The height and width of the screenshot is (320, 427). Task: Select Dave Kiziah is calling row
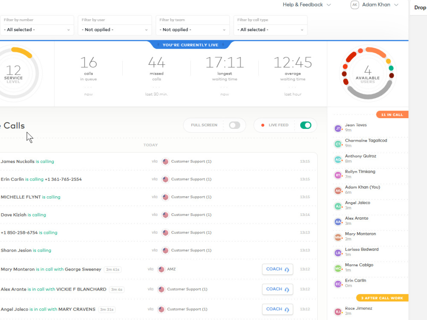click(158, 215)
